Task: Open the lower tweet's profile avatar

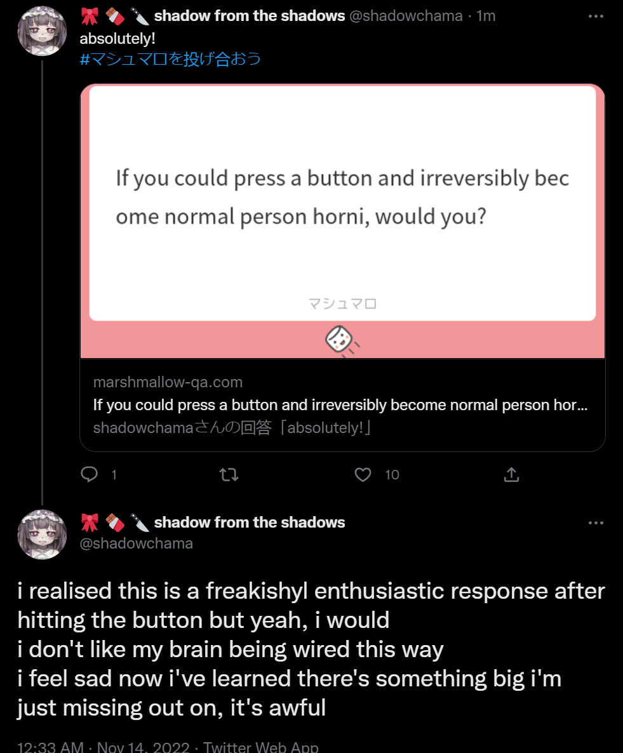Action: pyautogui.click(x=42, y=534)
